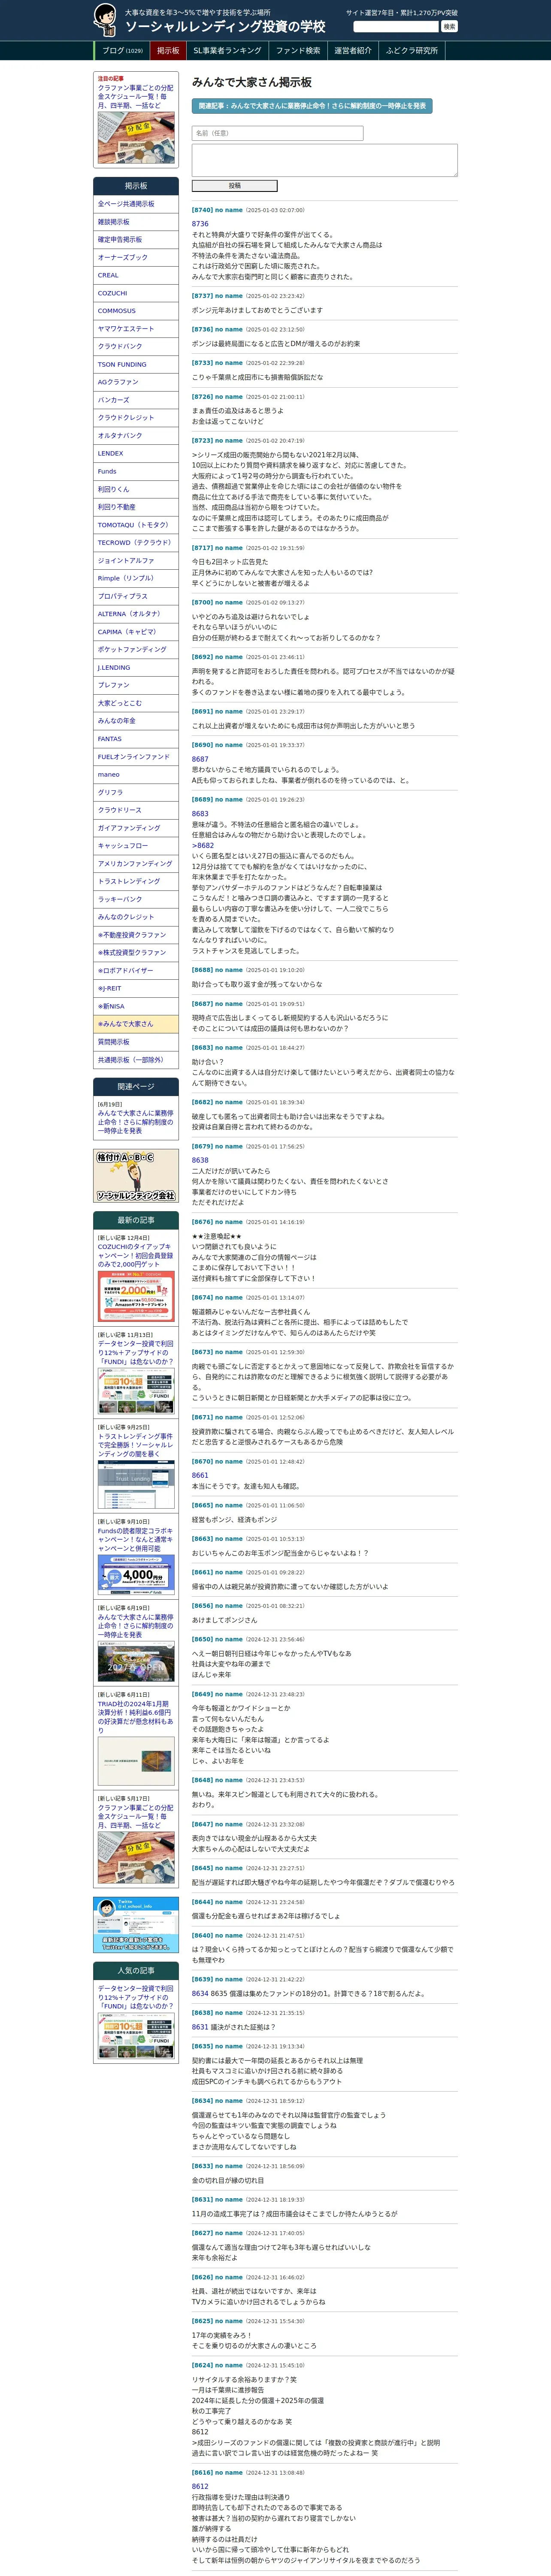Open データセンター投資で利回り12% article in 最新の記事
Image resolution: width=551 pixels, height=2576 pixels.
coord(135,1353)
